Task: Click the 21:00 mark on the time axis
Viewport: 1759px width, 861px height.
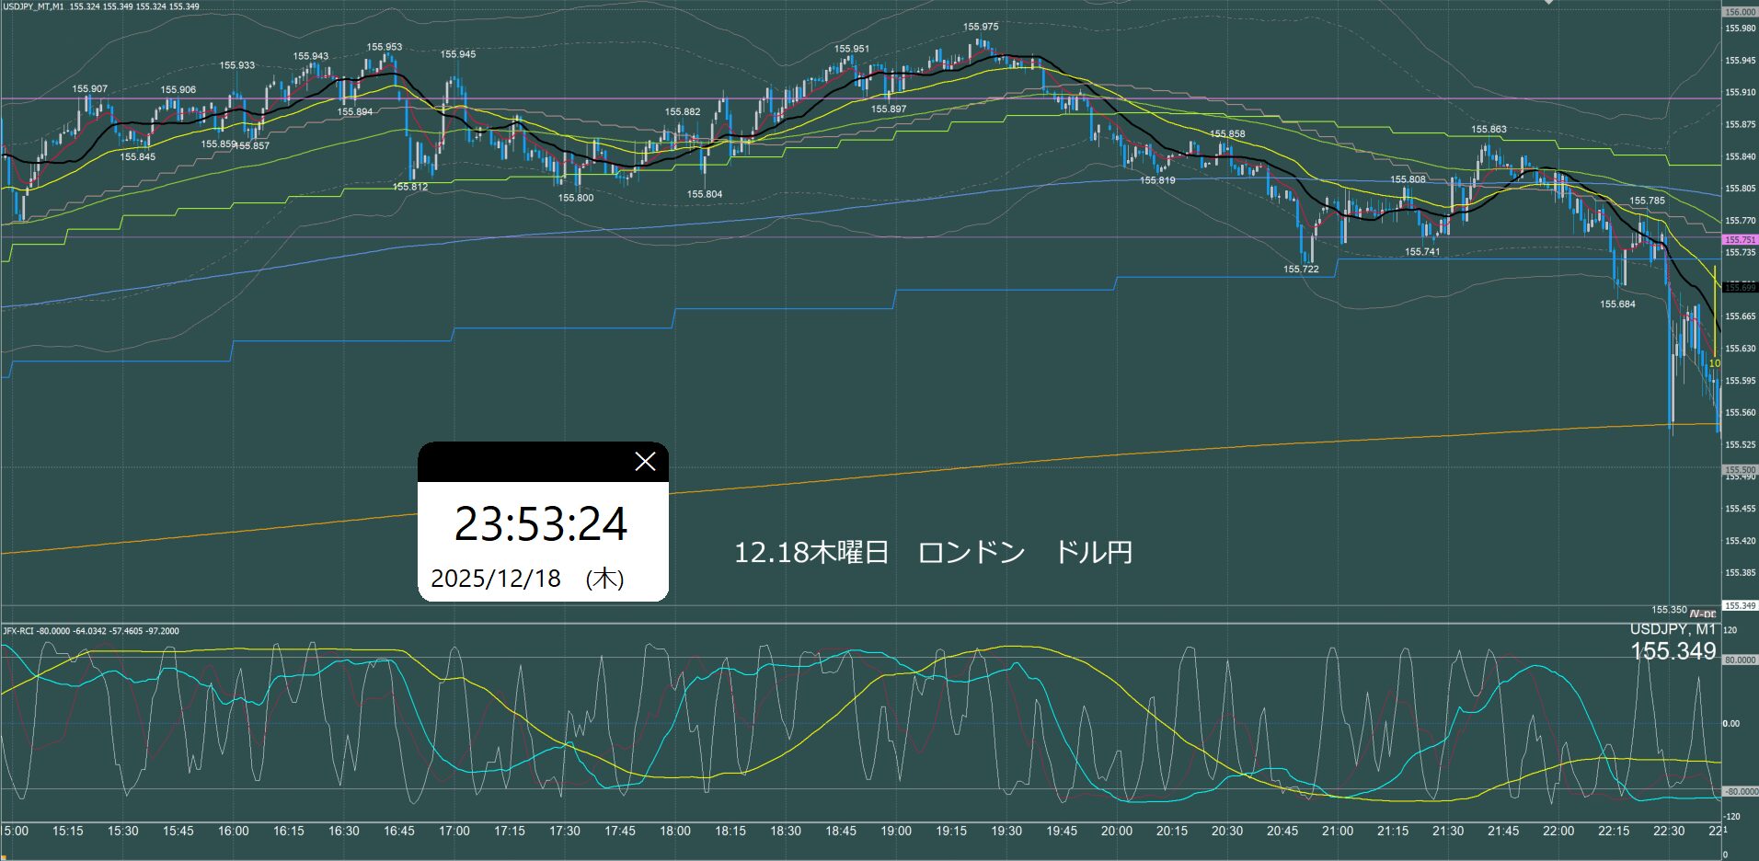Action: coord(1337,831)
